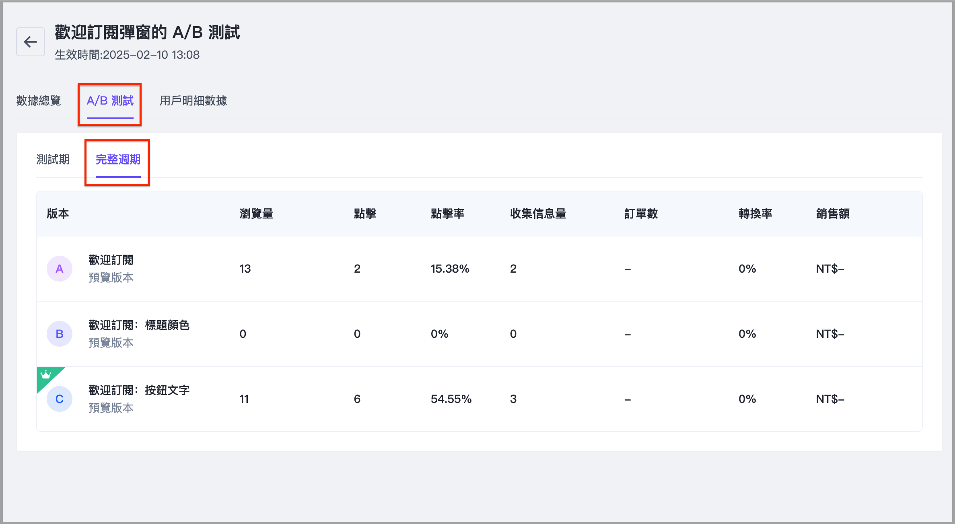Screen dimensions: 955x524
Task: Click the 轉換率 column header
Action: 755,214
